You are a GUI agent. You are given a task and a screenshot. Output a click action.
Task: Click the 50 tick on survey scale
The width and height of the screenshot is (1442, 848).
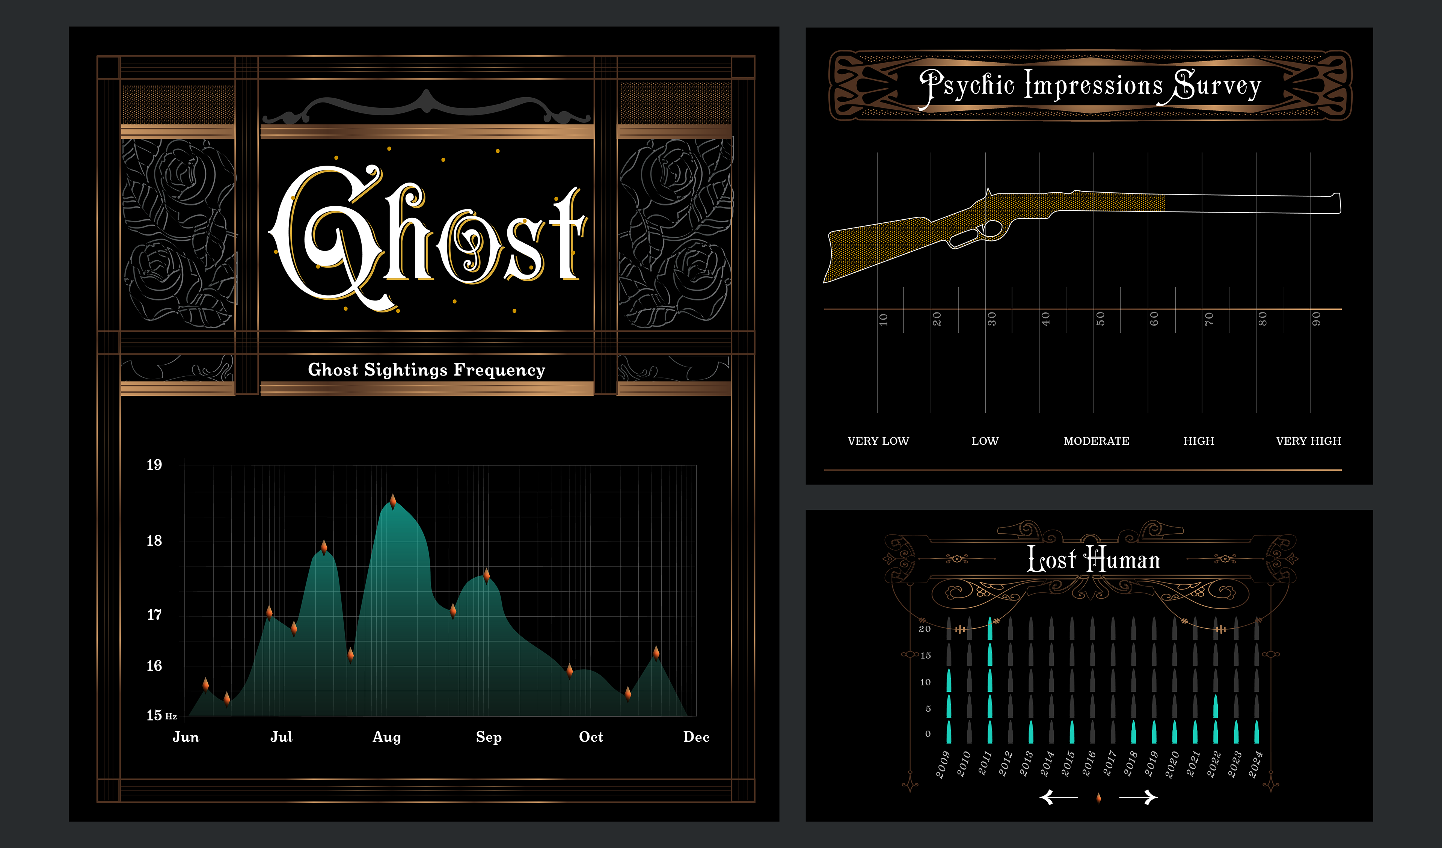pos(1100,319)
